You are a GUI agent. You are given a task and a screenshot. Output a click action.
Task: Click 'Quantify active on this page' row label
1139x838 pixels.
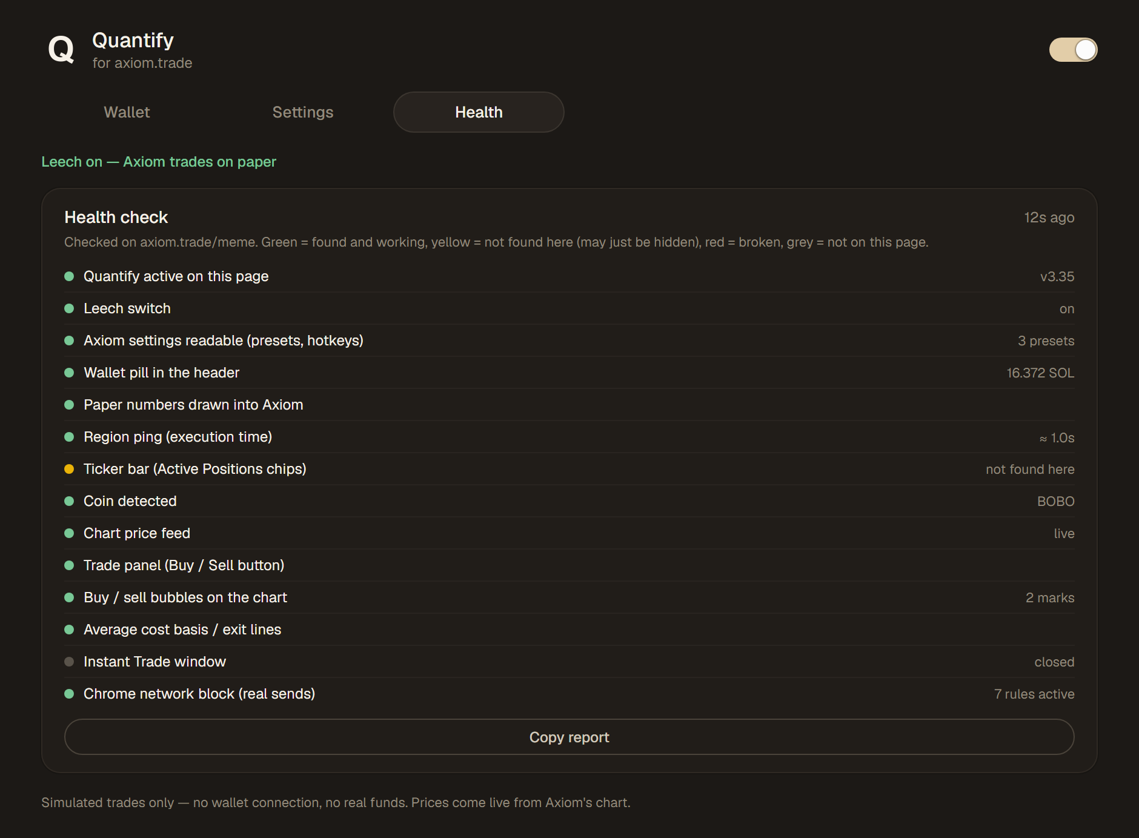coord(176,276)
